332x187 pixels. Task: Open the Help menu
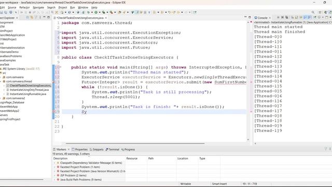click(94, 7)
